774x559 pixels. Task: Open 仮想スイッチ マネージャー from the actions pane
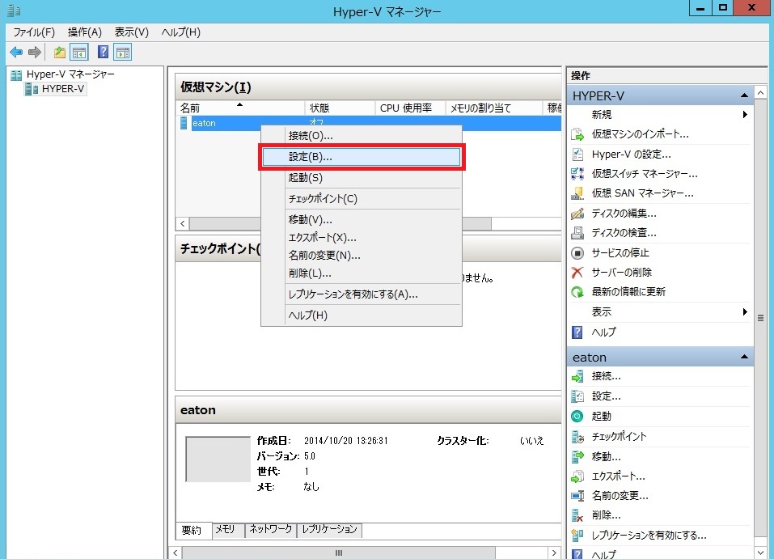coord(644,174)
